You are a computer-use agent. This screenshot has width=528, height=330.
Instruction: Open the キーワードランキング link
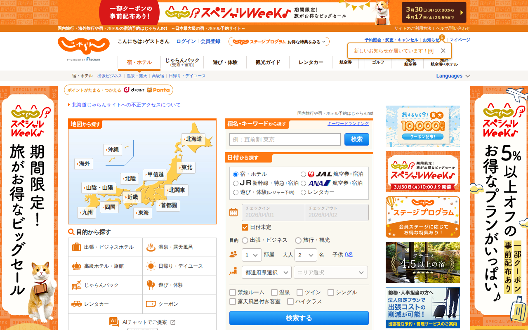tap(348, 124)
